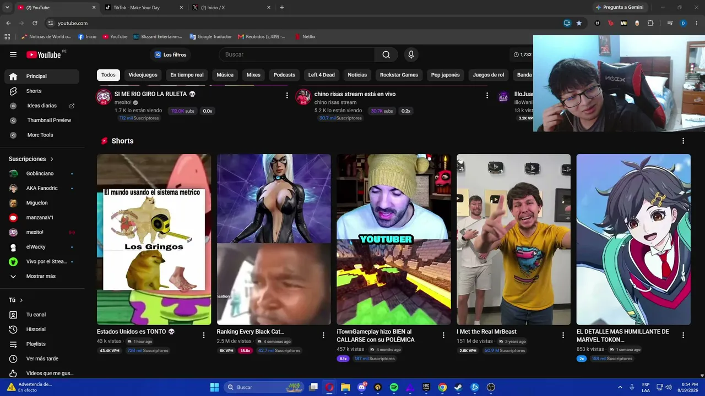Open the tab search dropdown arrow
The width and height of the screenshot is (705, 396).
pos(7,8)
